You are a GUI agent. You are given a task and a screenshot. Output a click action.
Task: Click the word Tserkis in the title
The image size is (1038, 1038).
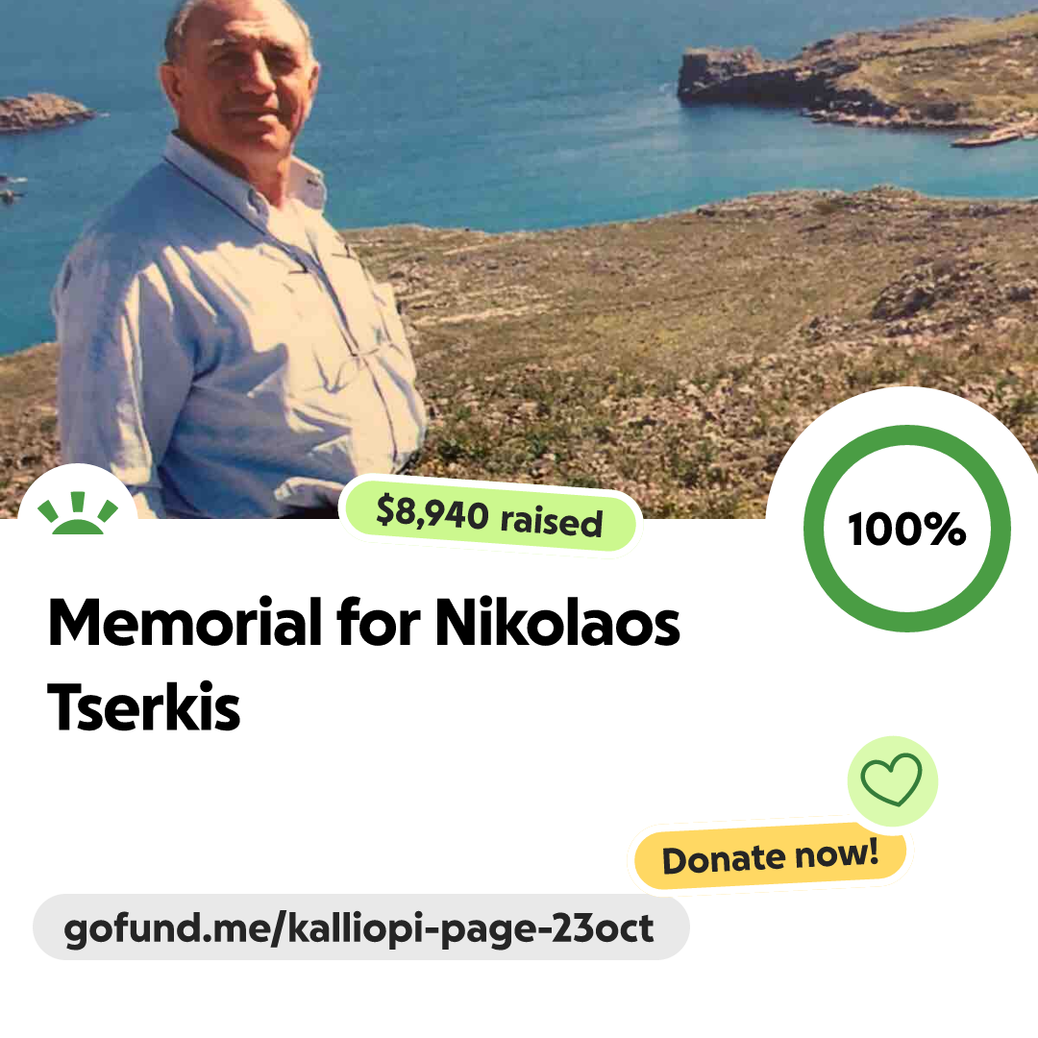click(143, 707)
